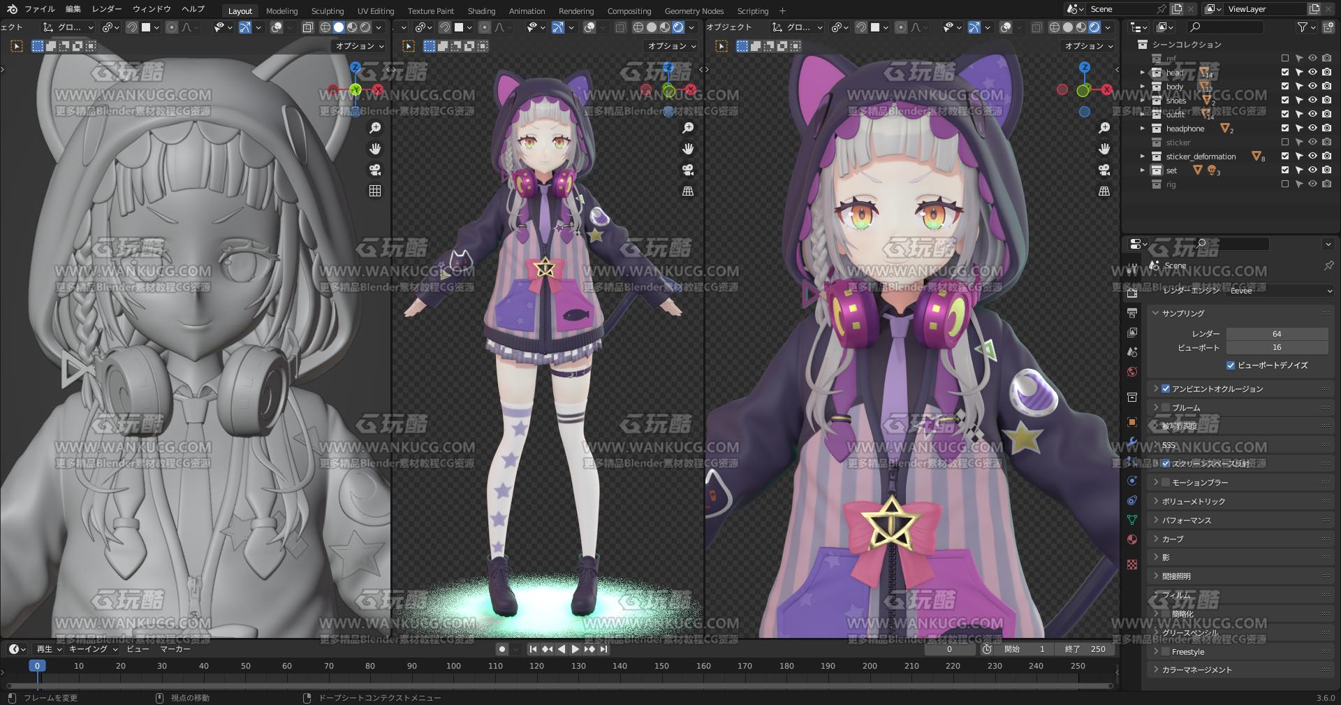Click the play animation button
The height and width of the screenshot is (705, 1341).
tap(575, 649)
